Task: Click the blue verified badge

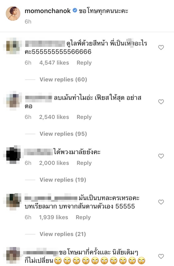Action: [x=75, y=11]
